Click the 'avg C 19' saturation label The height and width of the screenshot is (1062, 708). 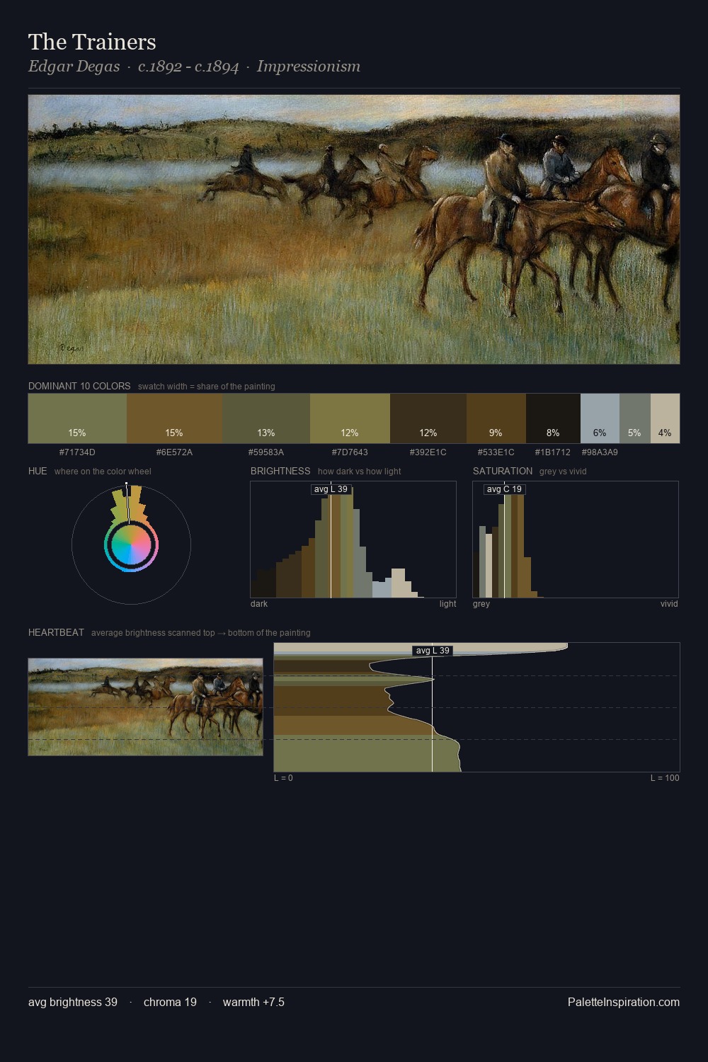click(x=504, y=489)
